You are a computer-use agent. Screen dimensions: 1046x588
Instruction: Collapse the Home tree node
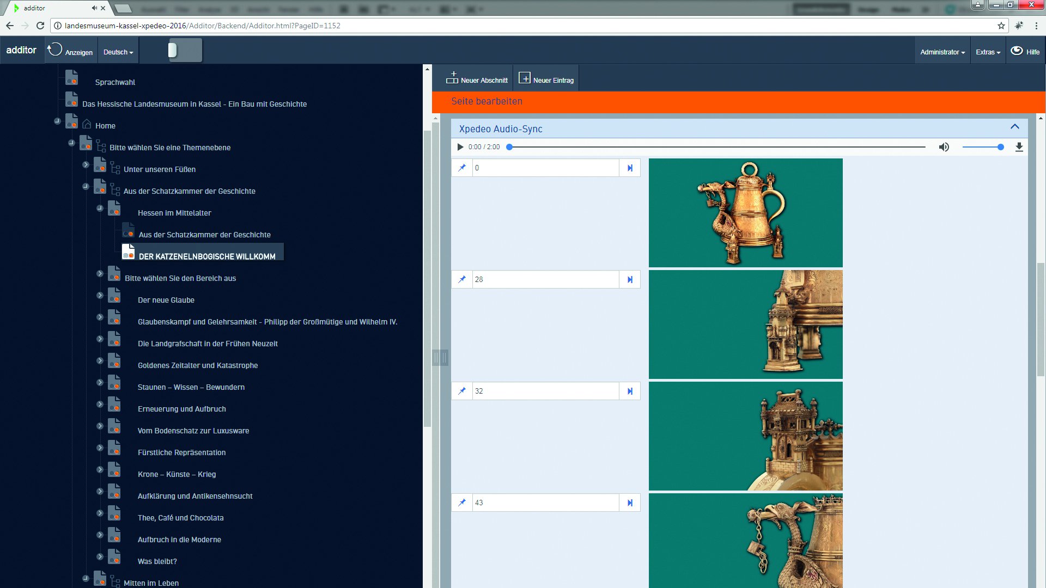[57, 121]
